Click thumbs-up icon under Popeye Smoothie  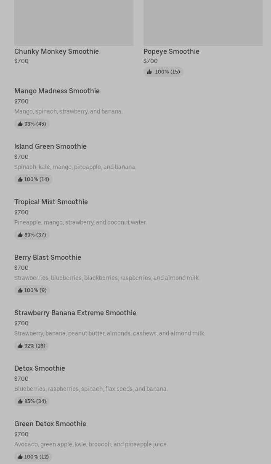(x=149, y=72)
